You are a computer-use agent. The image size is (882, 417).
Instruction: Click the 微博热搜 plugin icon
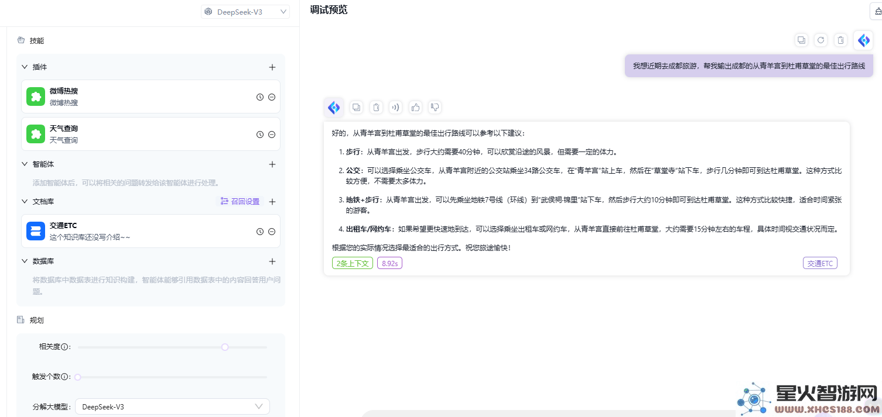coord(36,97)
